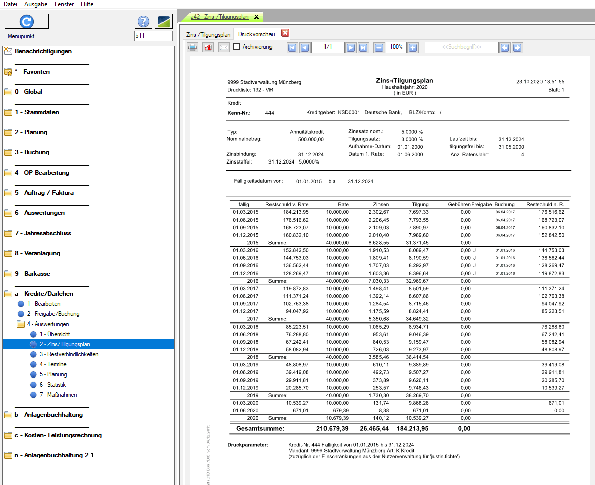Open '3 - Restverbindlichkeiten' report

[69, 354]
